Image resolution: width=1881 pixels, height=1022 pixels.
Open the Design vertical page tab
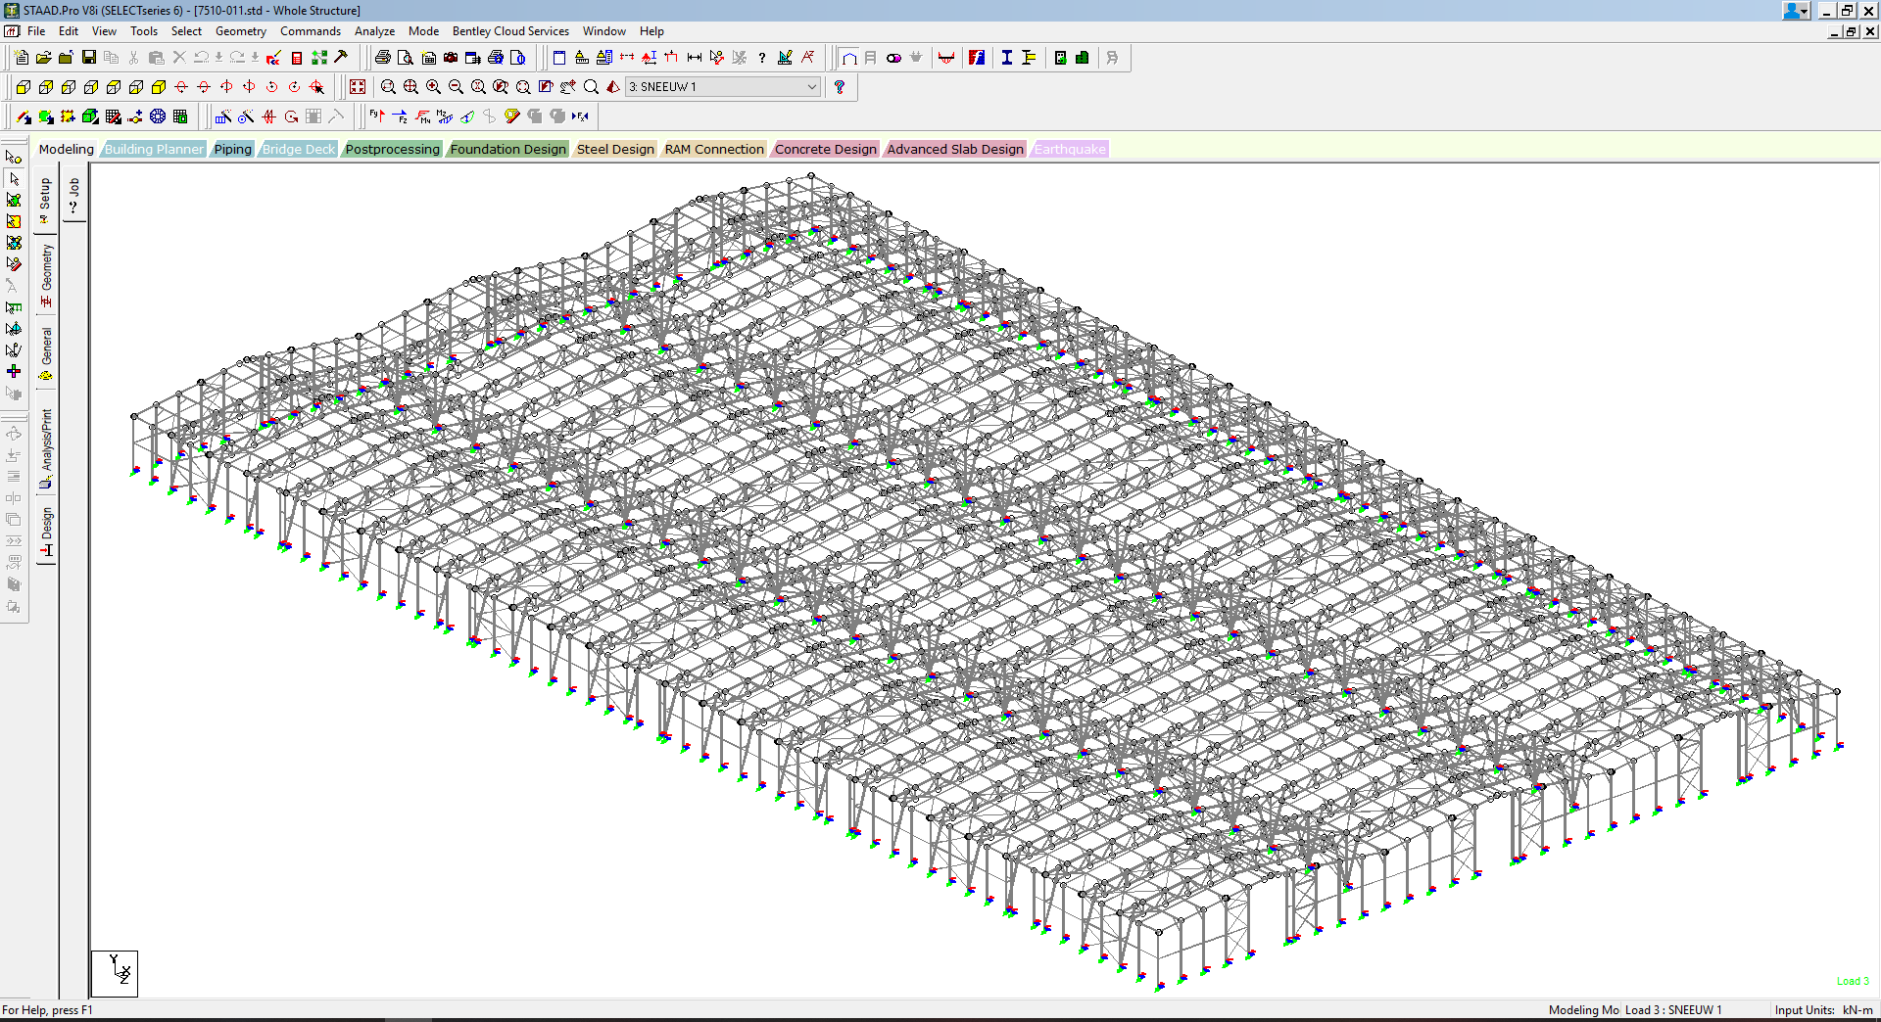(x=45, y=534)
